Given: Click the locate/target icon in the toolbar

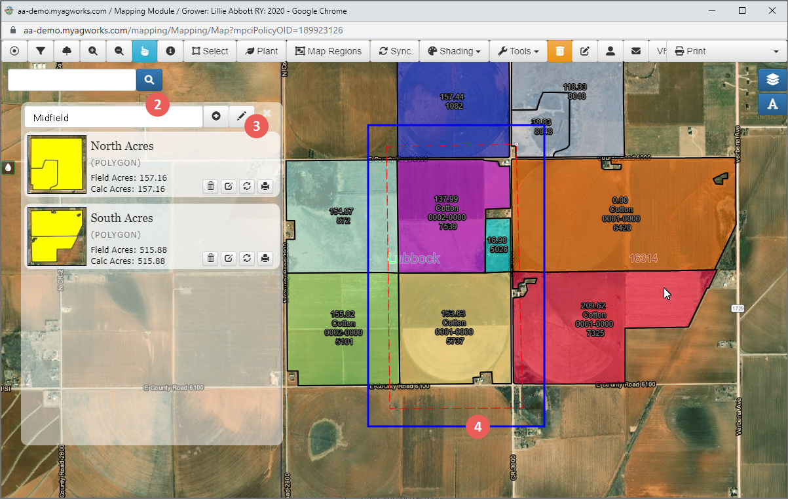Looking at the screenshot, I should (x=14, y=51).
